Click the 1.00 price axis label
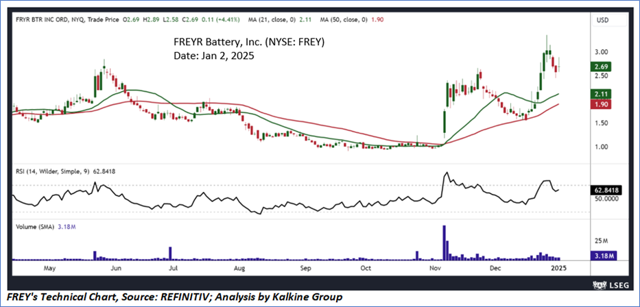The width and height of the screenshot is (640, 307). (x=600, y=147)
